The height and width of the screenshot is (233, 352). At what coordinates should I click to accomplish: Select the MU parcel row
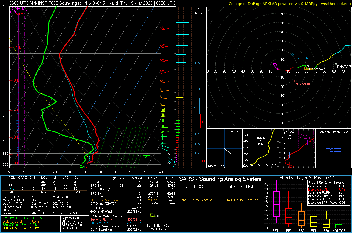pos(44,192)
